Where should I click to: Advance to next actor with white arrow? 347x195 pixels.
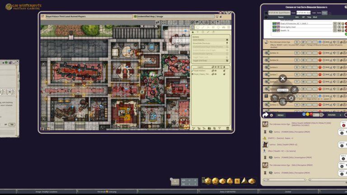265,115
